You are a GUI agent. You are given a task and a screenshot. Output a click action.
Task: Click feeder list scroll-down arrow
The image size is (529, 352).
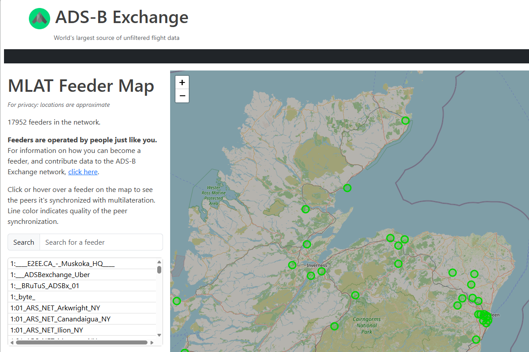[x=159, y=335]
